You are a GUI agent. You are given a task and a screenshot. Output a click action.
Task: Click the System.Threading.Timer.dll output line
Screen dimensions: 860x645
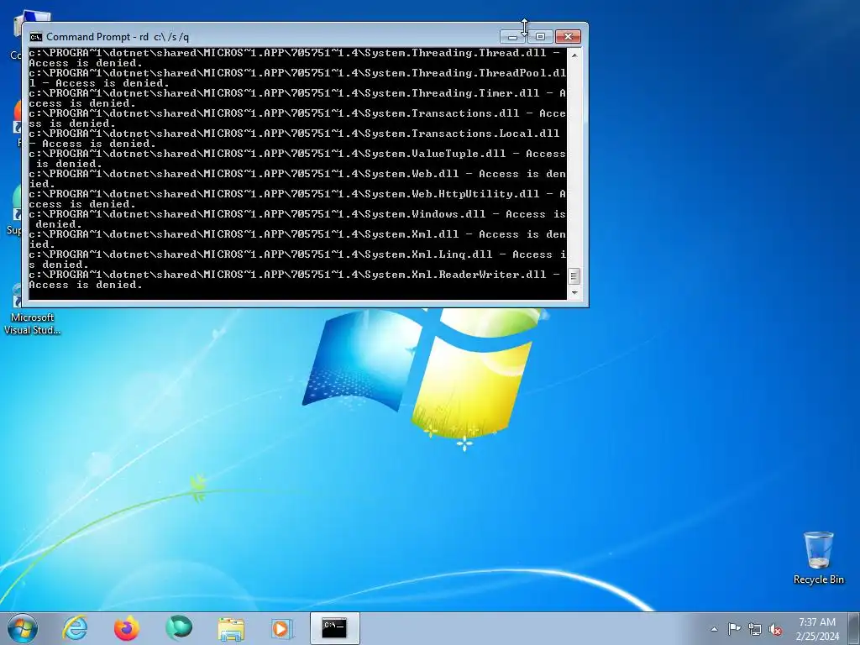click(x=296, y=98)
